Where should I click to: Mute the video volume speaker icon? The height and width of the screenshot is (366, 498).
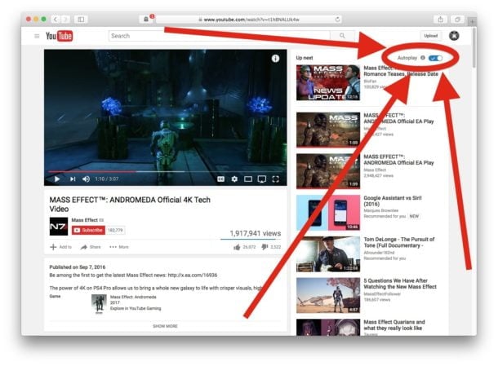86,179
